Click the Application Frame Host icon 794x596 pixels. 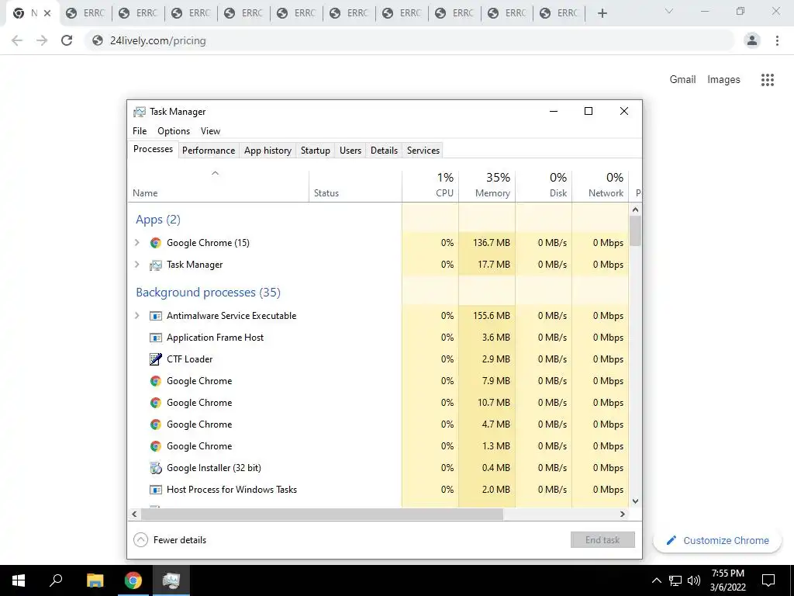pyautogui.click(x=155, y=338)
